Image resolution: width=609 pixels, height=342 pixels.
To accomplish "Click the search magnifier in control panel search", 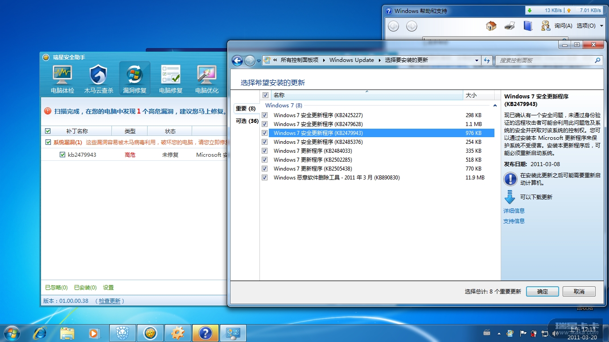I will coord(598,60).
